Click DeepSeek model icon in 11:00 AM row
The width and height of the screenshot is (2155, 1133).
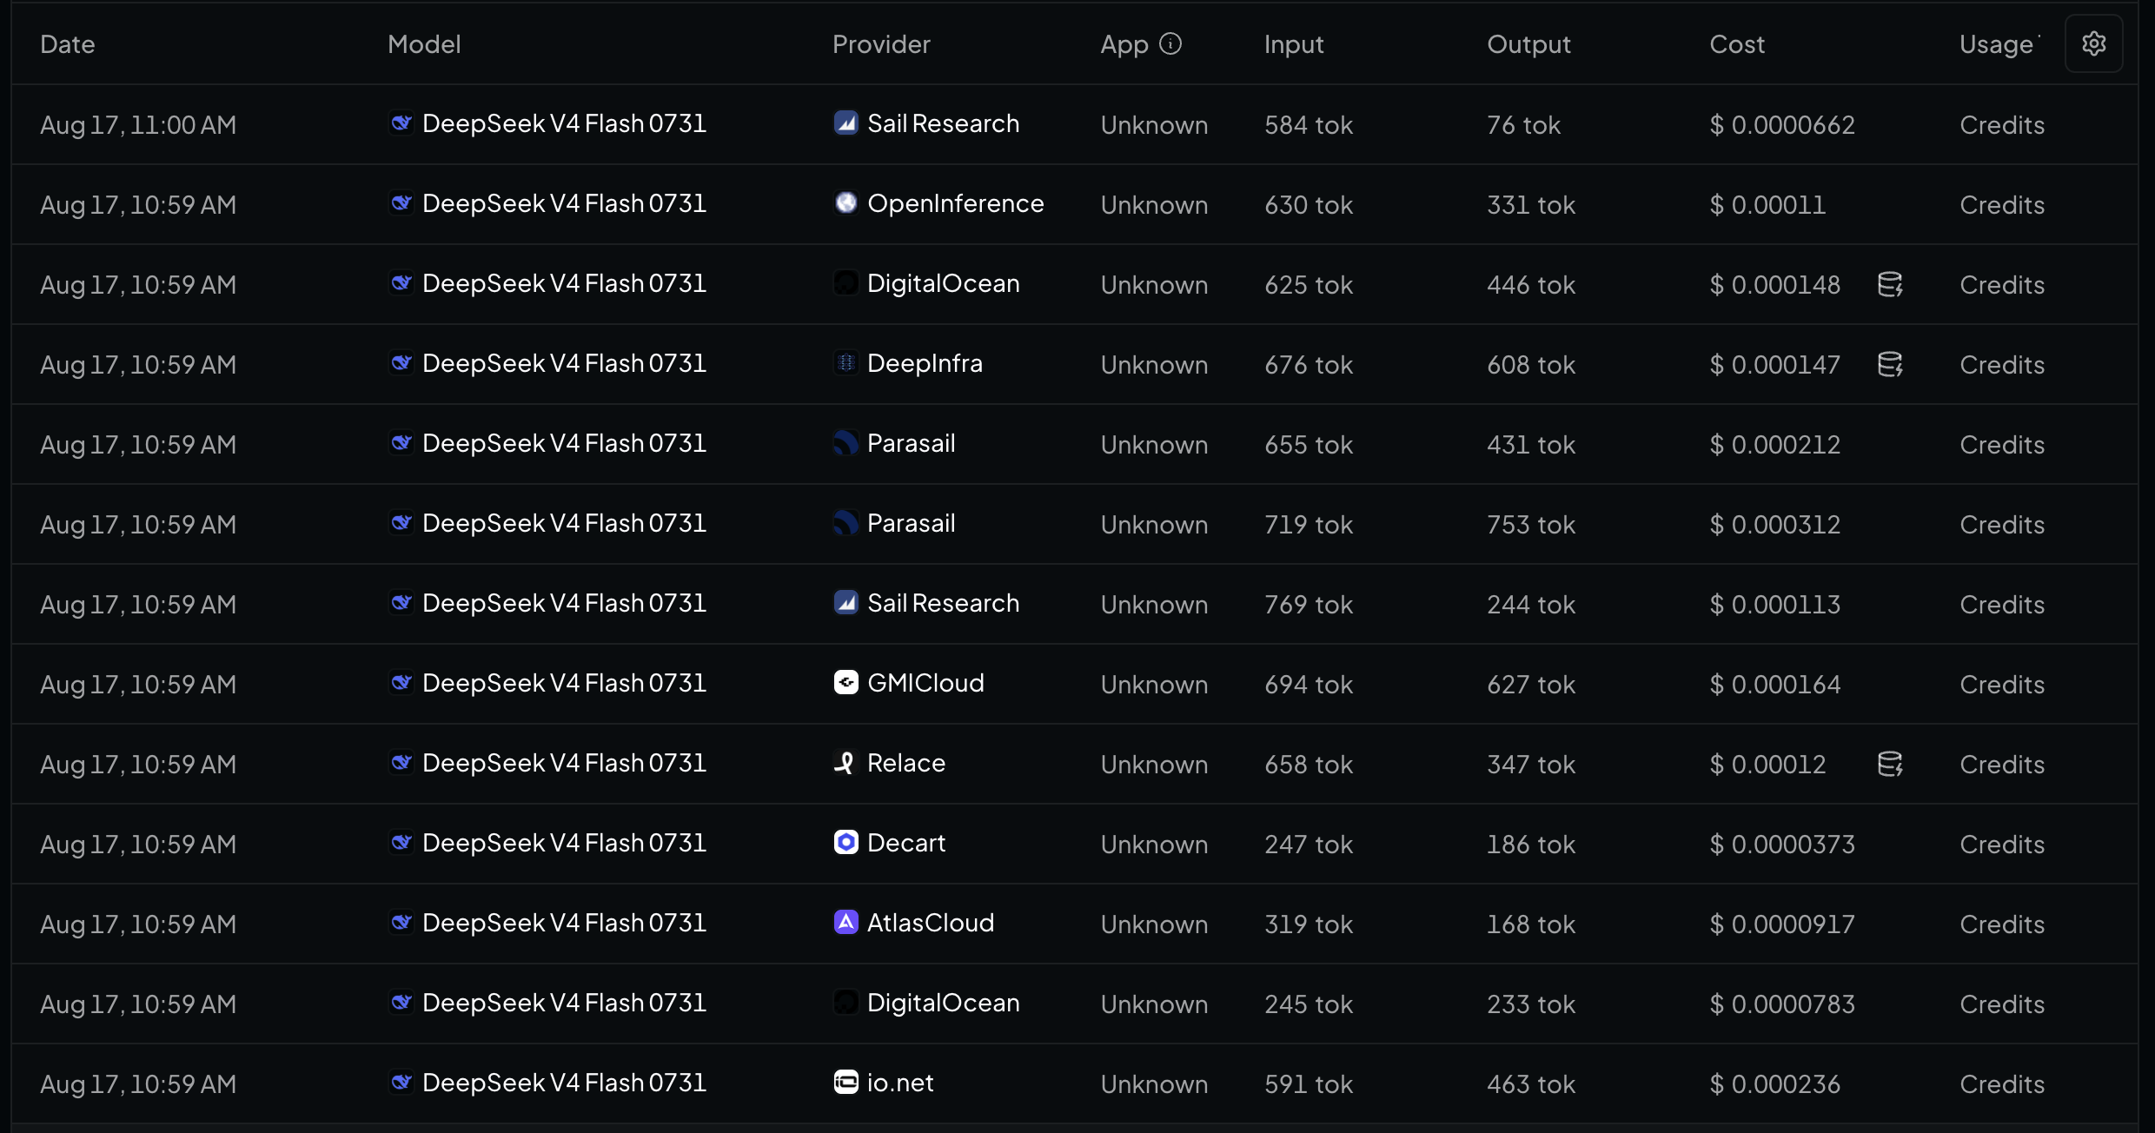point(401,123)
